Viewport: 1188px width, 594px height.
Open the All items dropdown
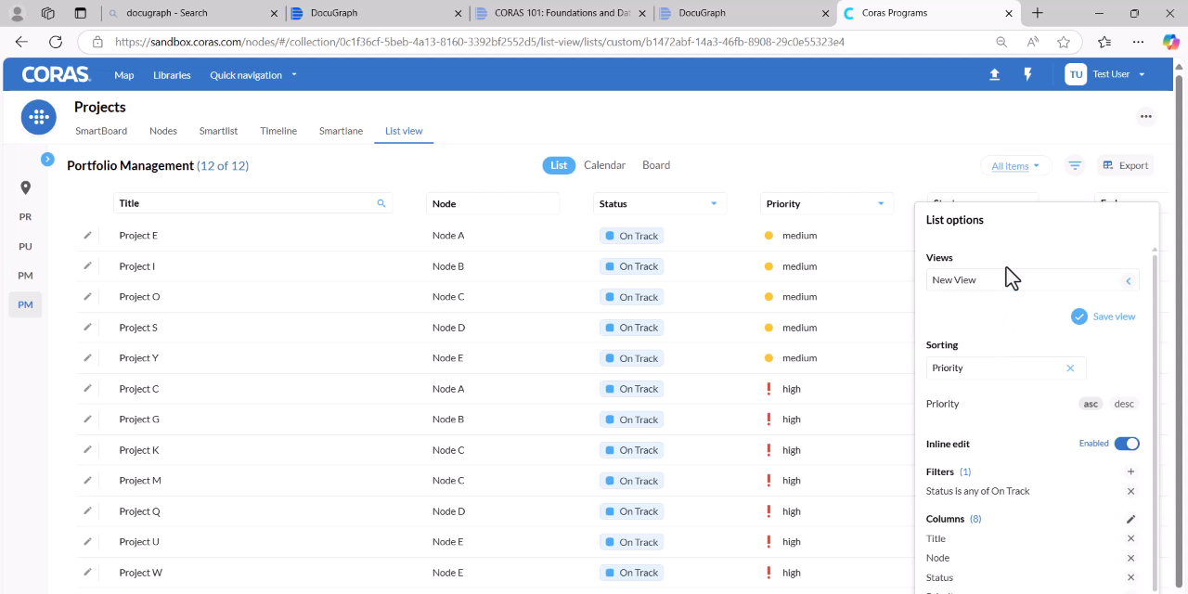tap(1015, 166)
